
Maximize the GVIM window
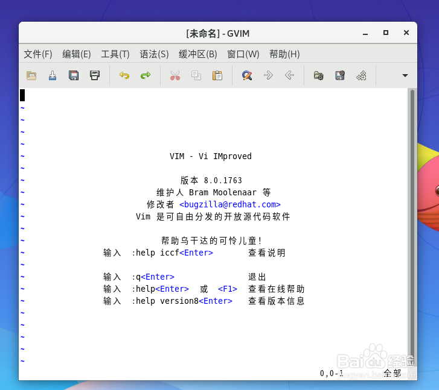[x=386, y=33]
